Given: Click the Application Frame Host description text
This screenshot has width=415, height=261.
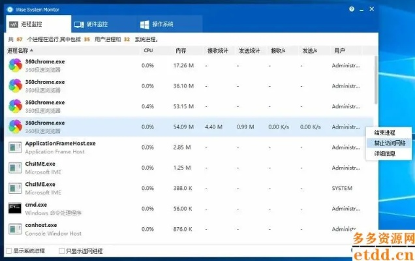Looking at the screenshot, I should 55,151.
